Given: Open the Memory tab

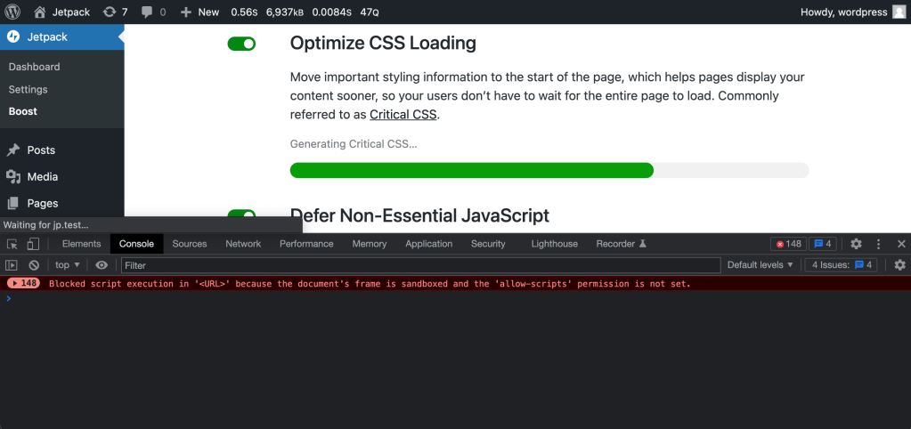Looking at the screenshot, I should tap(369, 244).
